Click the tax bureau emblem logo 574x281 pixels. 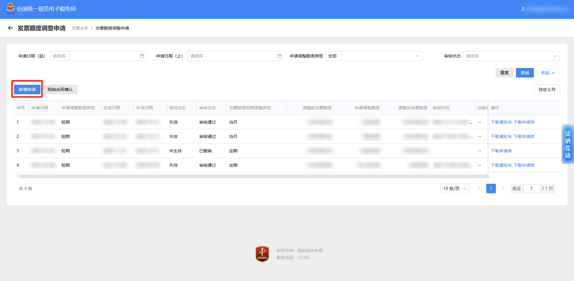click(x=10, y=9)
